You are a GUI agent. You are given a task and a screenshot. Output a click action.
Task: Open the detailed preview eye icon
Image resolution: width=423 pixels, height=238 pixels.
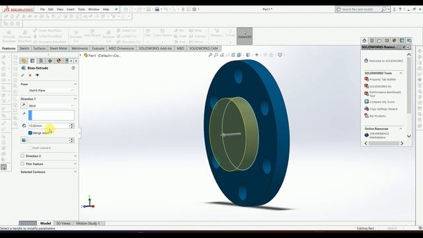coord(37,75)
